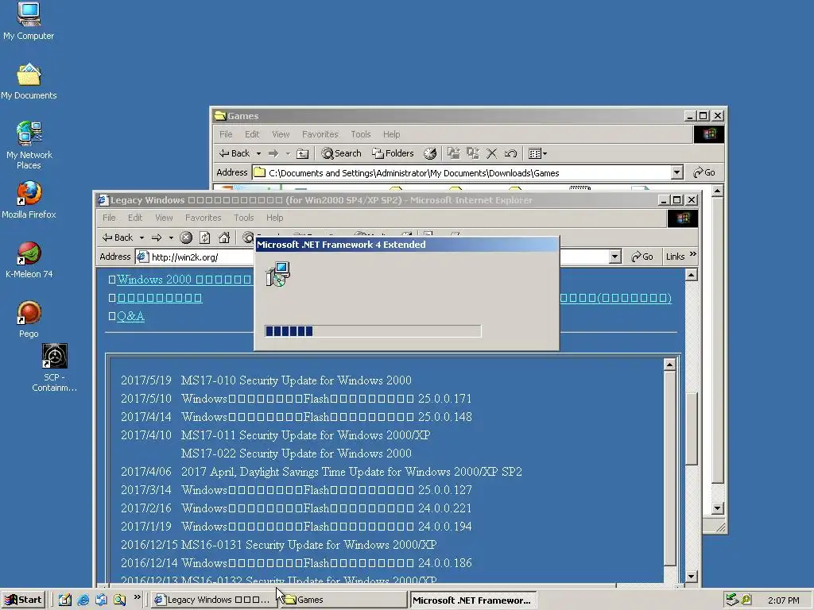Click the inner news list scroll up arrow

669,365
